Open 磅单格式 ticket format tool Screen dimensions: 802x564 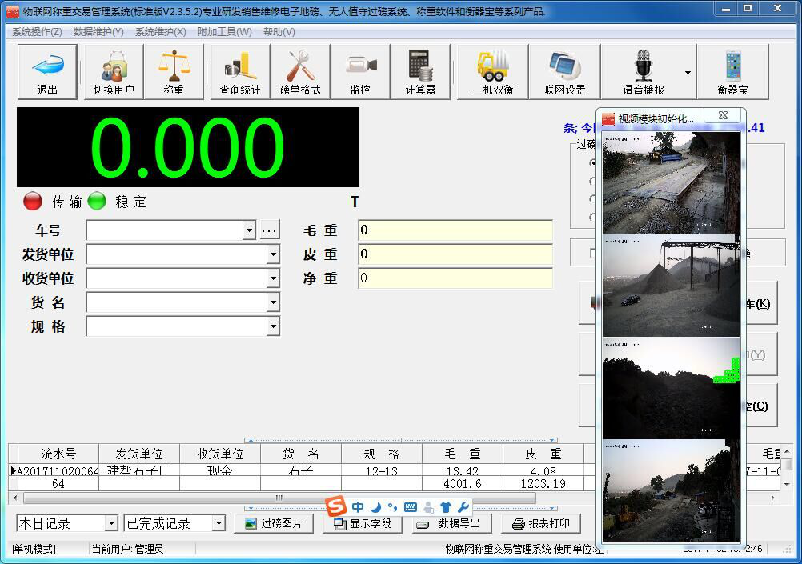tap(300, 71)
